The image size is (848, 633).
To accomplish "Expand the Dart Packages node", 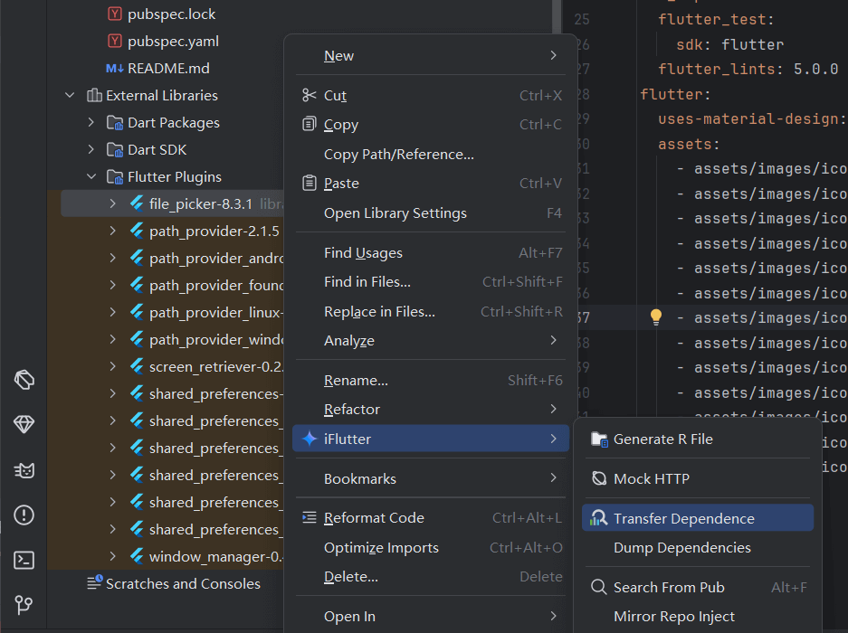I will point(91,123).
